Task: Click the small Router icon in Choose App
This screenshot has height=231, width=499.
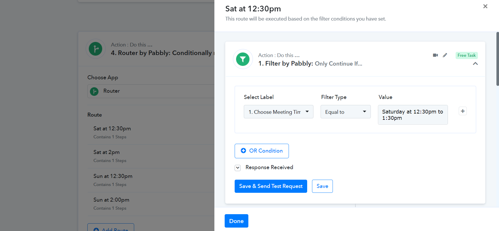Action: (94, 92)
